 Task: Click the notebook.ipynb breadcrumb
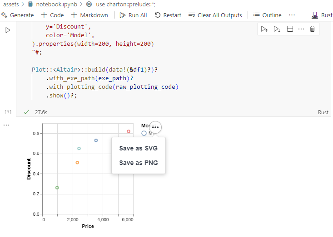point(53,4)
